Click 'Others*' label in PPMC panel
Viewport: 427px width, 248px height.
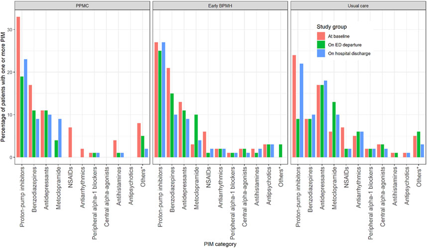(143, 177)
